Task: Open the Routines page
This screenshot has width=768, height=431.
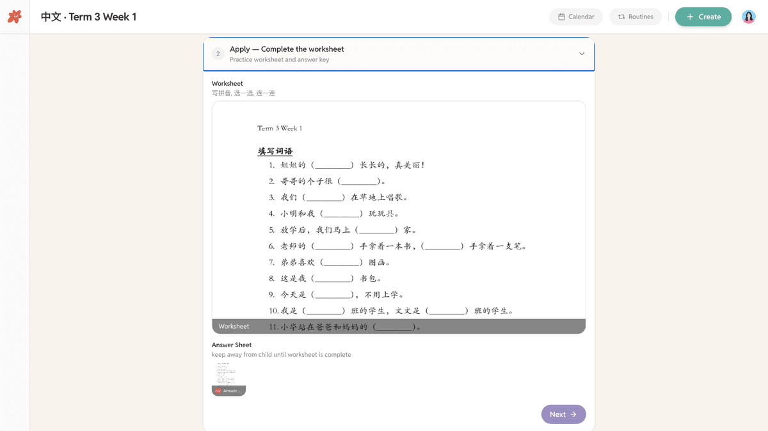Action: tap(636, 17)
